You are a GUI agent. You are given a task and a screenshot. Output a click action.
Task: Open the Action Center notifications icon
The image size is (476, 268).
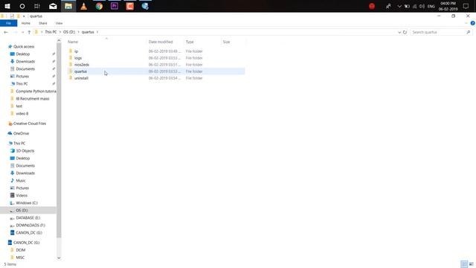click(x=466, y=6)
